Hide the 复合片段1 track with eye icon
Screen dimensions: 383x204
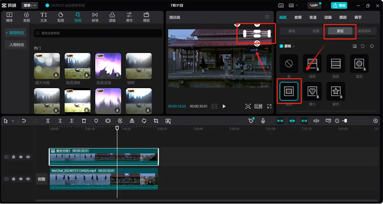(x=21, y=157)
